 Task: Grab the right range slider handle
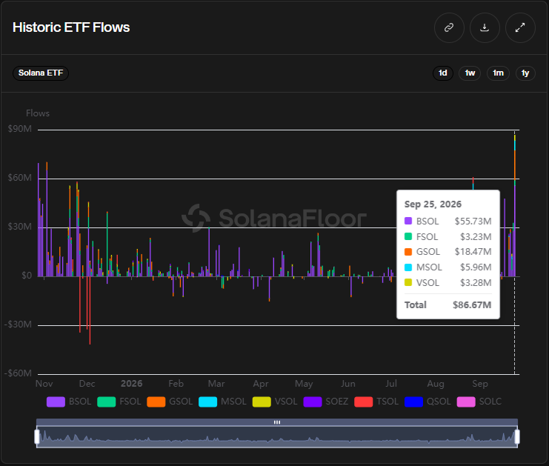[517, 436]
